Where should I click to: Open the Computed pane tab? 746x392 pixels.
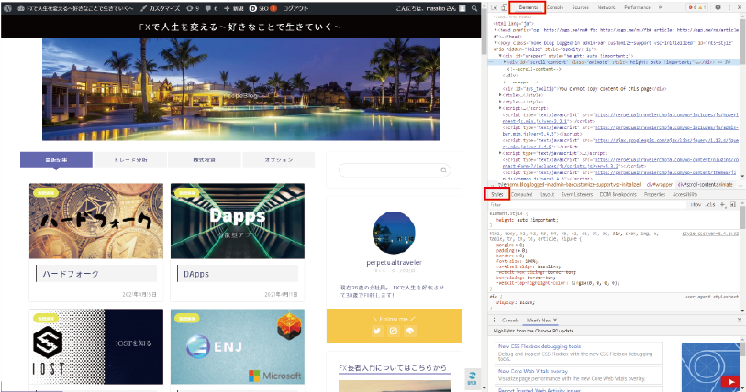point(521,194)
